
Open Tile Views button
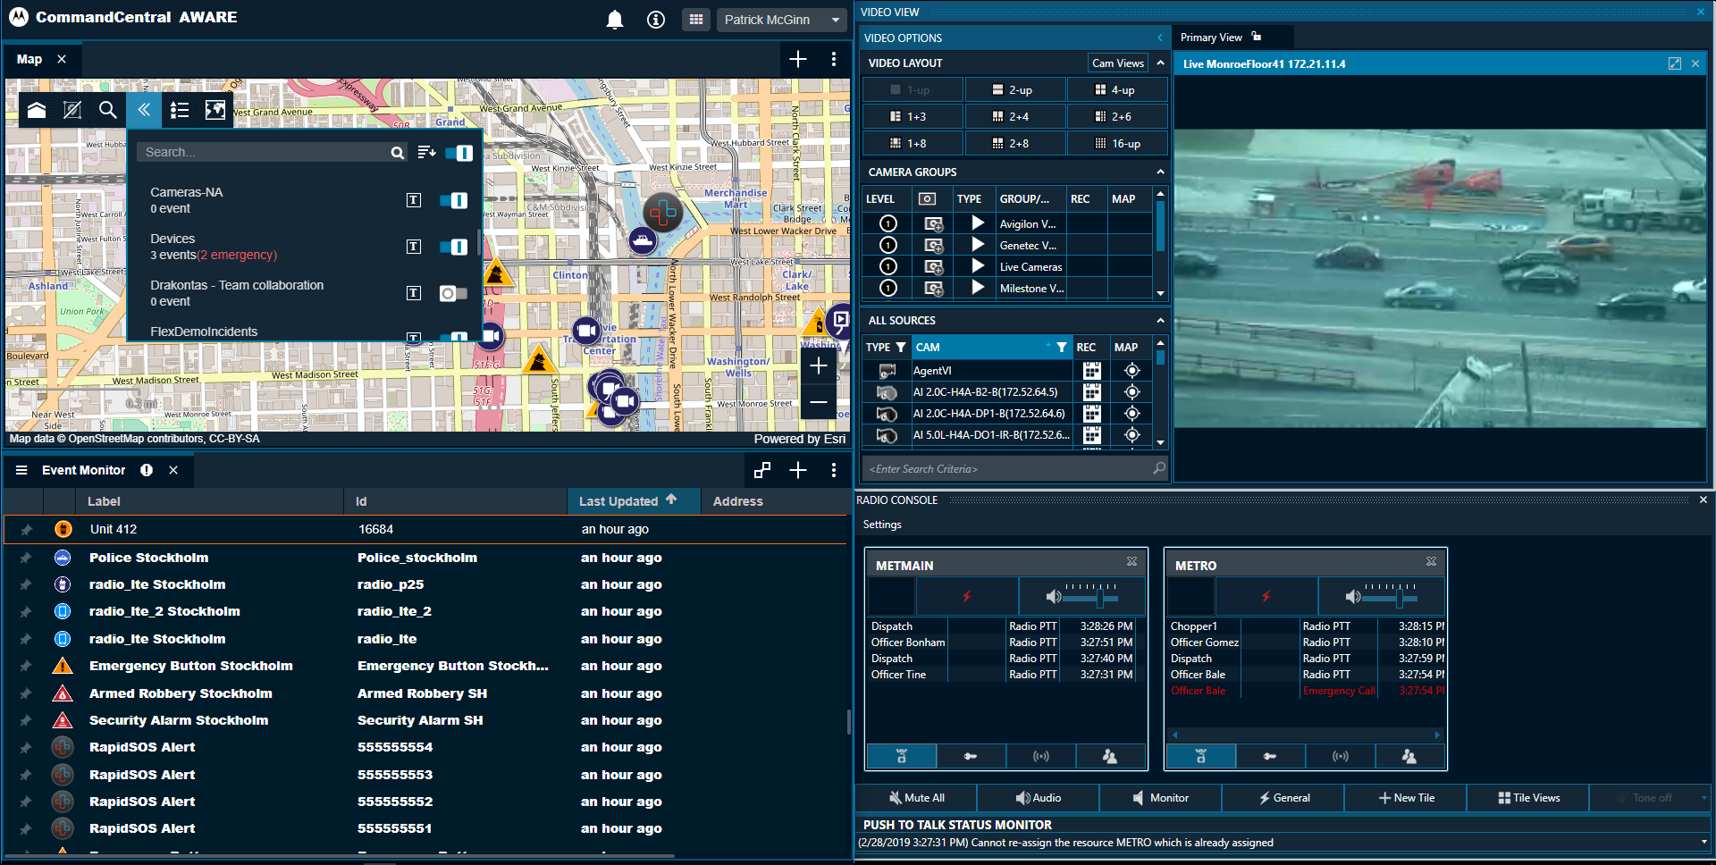[x=1528, y=798]
